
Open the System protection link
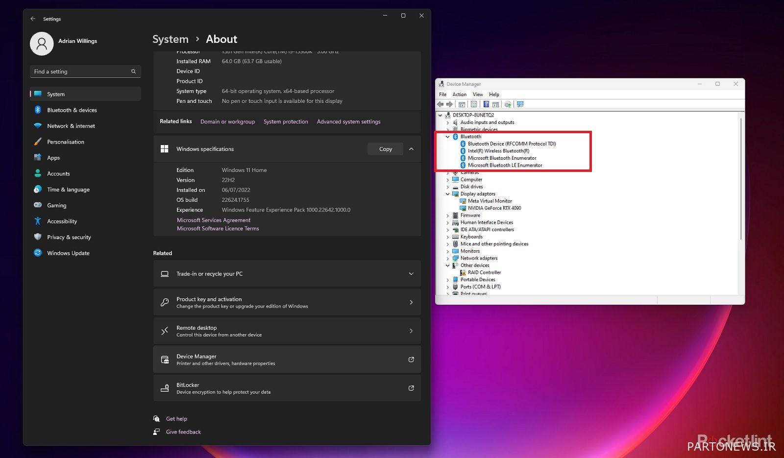(286, 121)
